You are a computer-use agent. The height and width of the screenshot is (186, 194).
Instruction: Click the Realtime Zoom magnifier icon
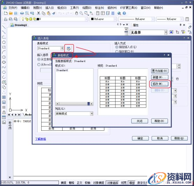pos(81,13)
